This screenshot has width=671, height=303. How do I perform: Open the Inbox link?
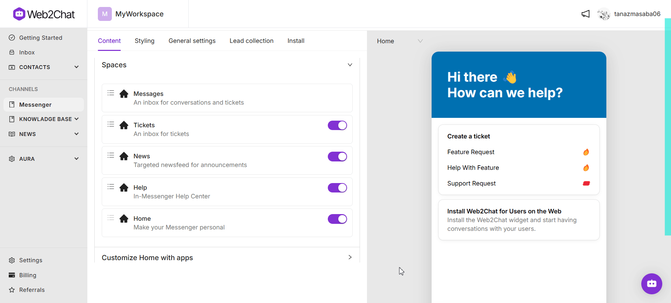point(27,52)
